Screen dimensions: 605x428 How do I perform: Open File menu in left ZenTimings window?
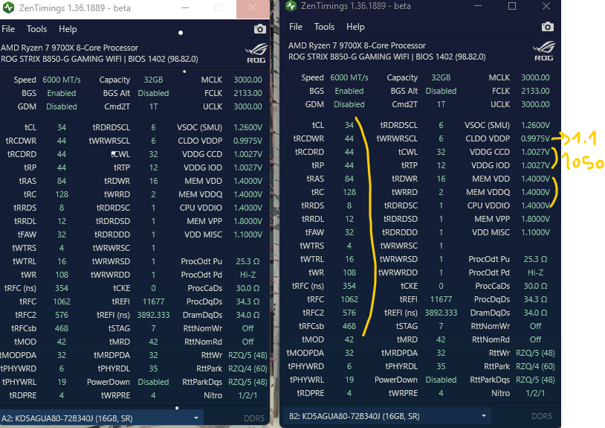pos(8,29)
